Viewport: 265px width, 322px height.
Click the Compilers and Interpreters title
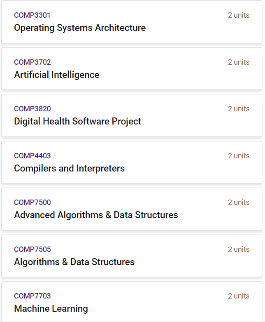coord(69,168)
